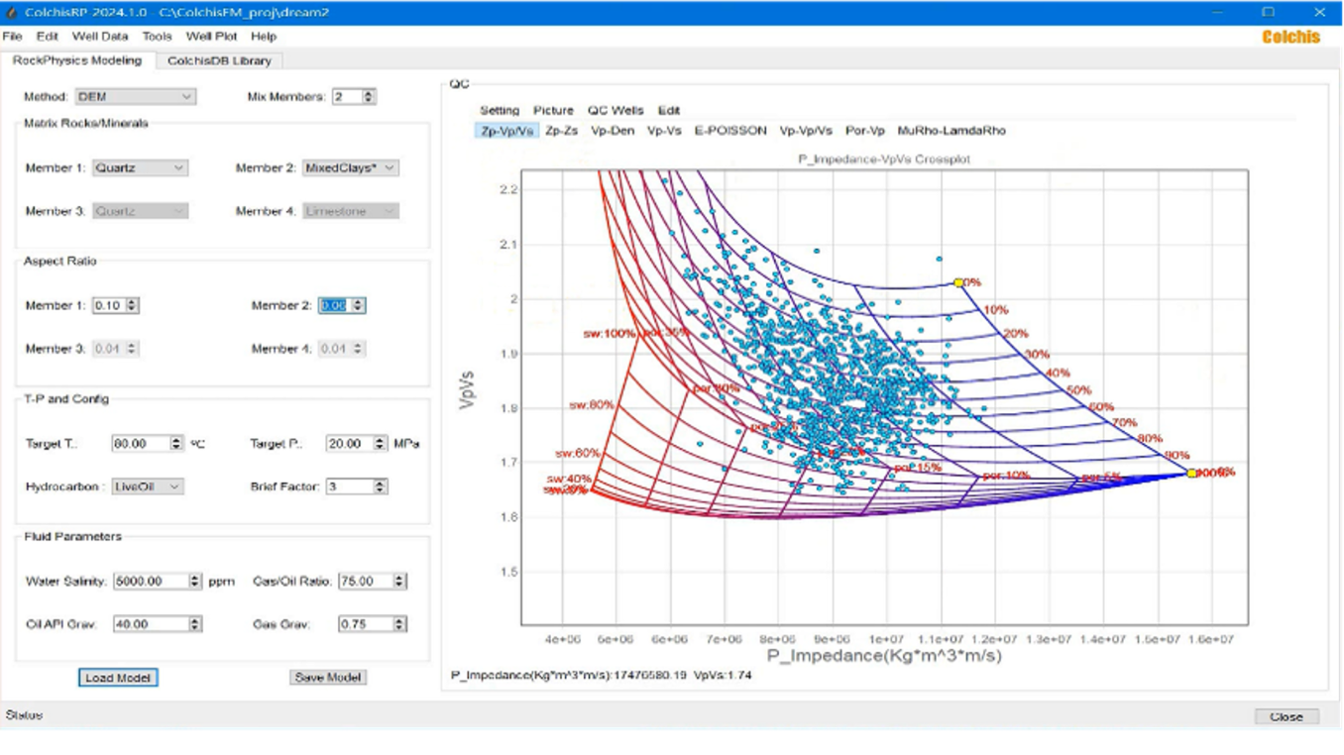Open the Method DEM dropdown
The width and height of the screenshot is (1344, 755).
click(135, 97)
